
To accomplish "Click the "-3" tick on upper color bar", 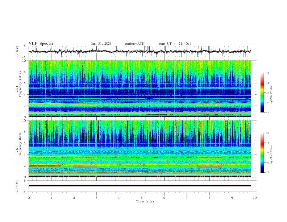I will [x=267, y=73].
